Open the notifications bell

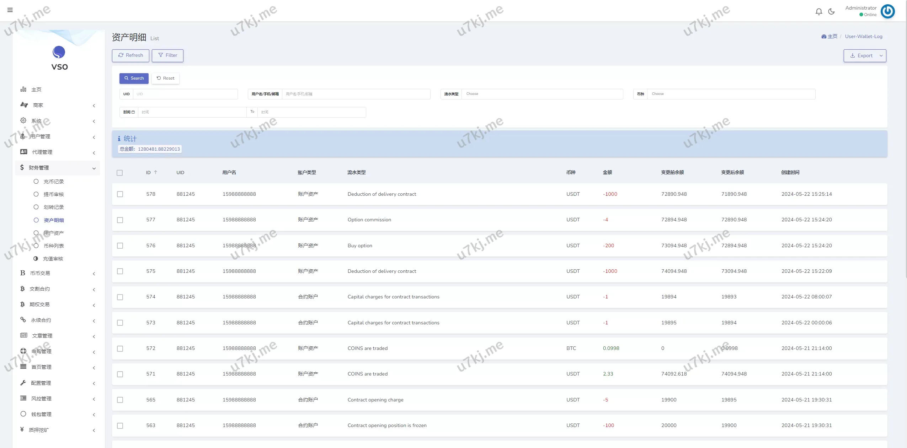(x=818, y=12)
